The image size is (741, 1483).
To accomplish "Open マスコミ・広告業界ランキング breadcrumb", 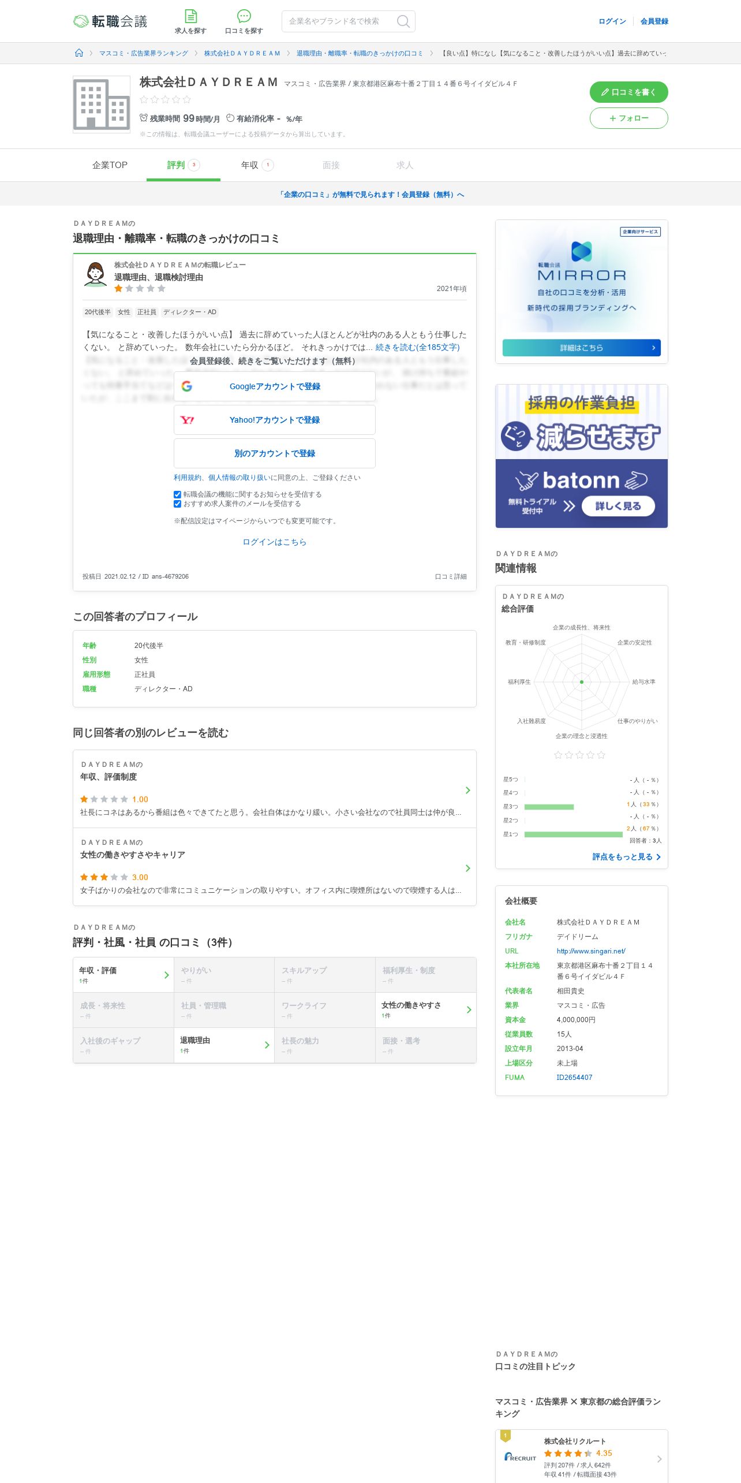I will (144, 53).
